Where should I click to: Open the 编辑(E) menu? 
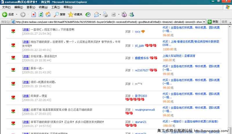pos(19,7)
